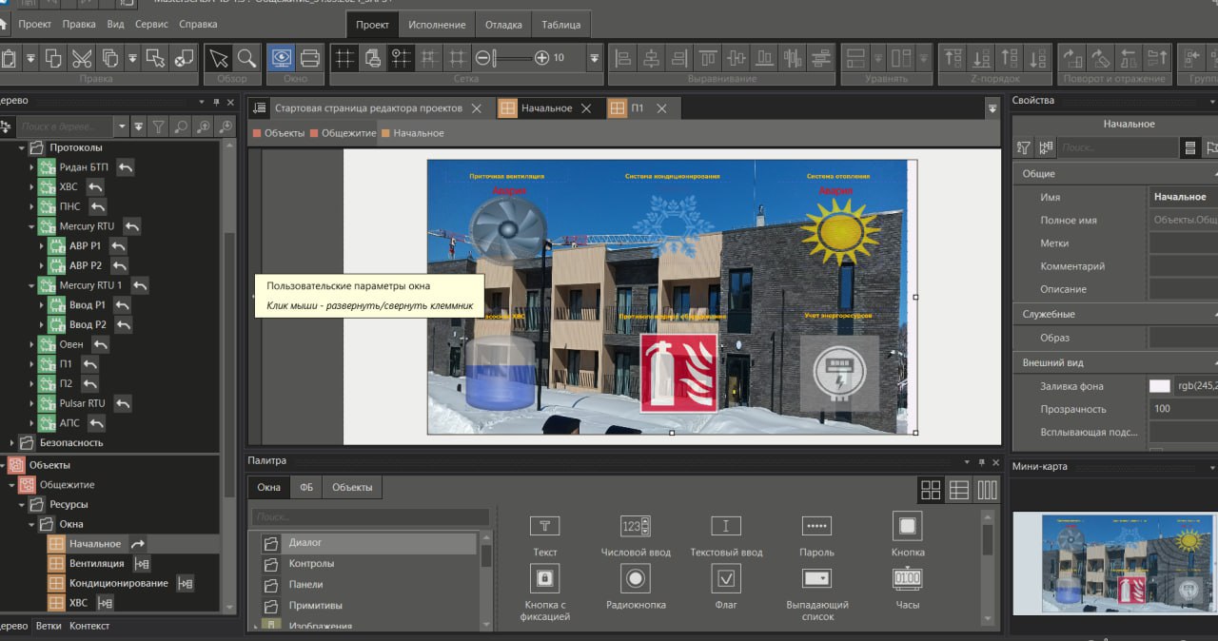Select the Выпадающий список palette element
The image size is (1218, 641).
tap(817, 593)
